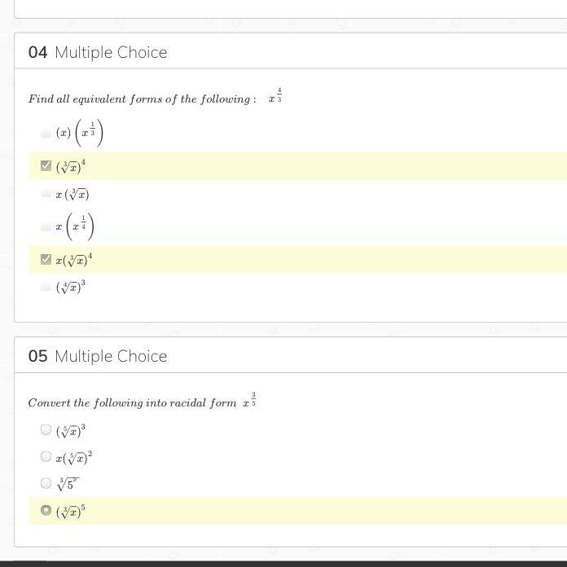Check the box beside x(x^(1/4))
The height and width of the screenshot is (567, 567).
pos(46,226)
